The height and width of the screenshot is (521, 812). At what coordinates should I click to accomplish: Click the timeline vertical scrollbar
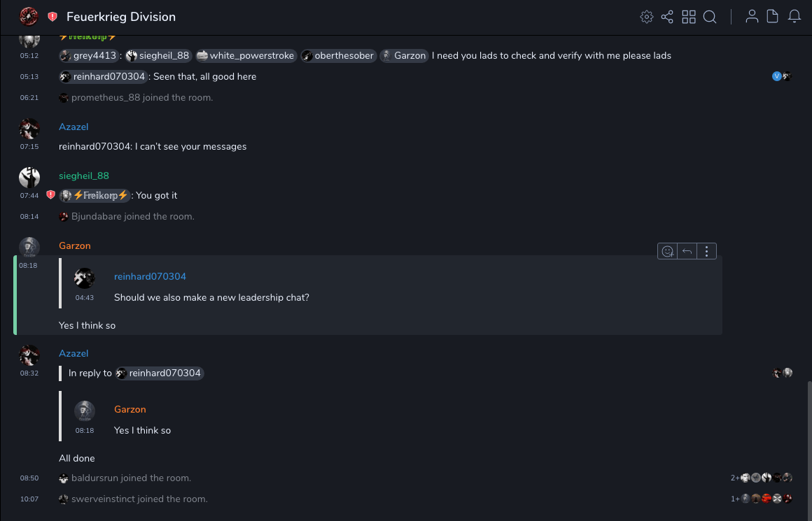(808, 448)
